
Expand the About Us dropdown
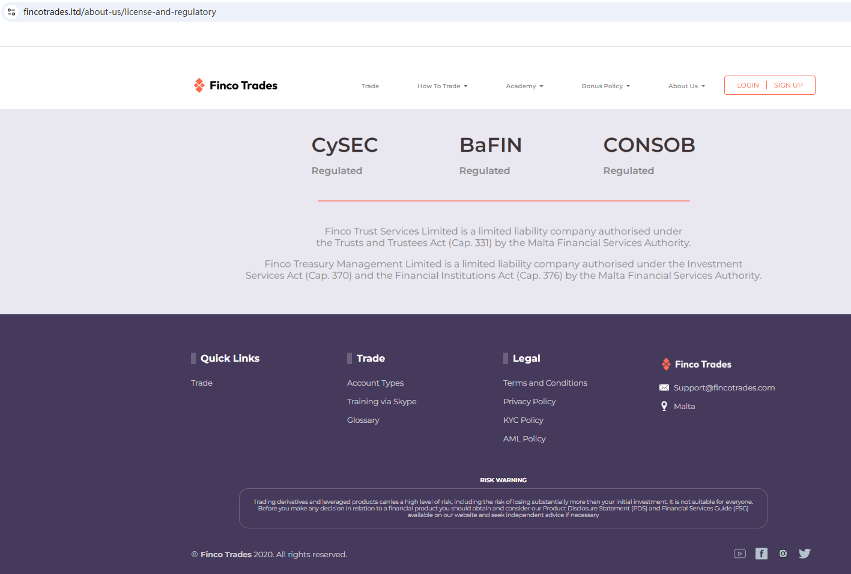(687, 86)
